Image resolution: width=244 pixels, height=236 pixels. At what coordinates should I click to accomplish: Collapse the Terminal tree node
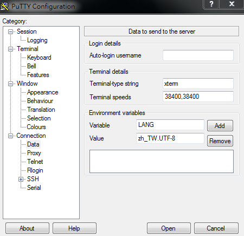click(x=11, y=49)
